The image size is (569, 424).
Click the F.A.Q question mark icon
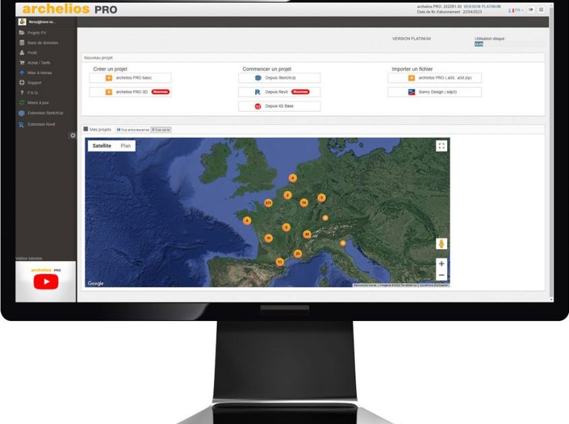22,93
